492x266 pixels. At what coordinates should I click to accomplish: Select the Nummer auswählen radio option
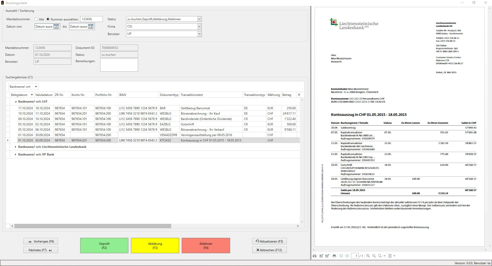pos(48,19)
